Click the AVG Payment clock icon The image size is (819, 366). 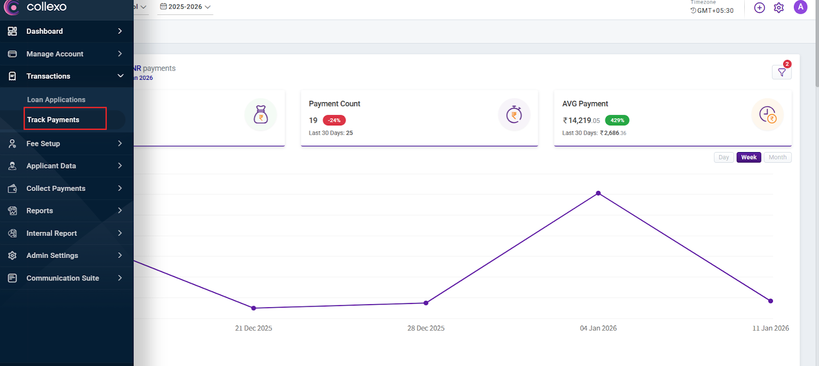click(x=767, y=115)
